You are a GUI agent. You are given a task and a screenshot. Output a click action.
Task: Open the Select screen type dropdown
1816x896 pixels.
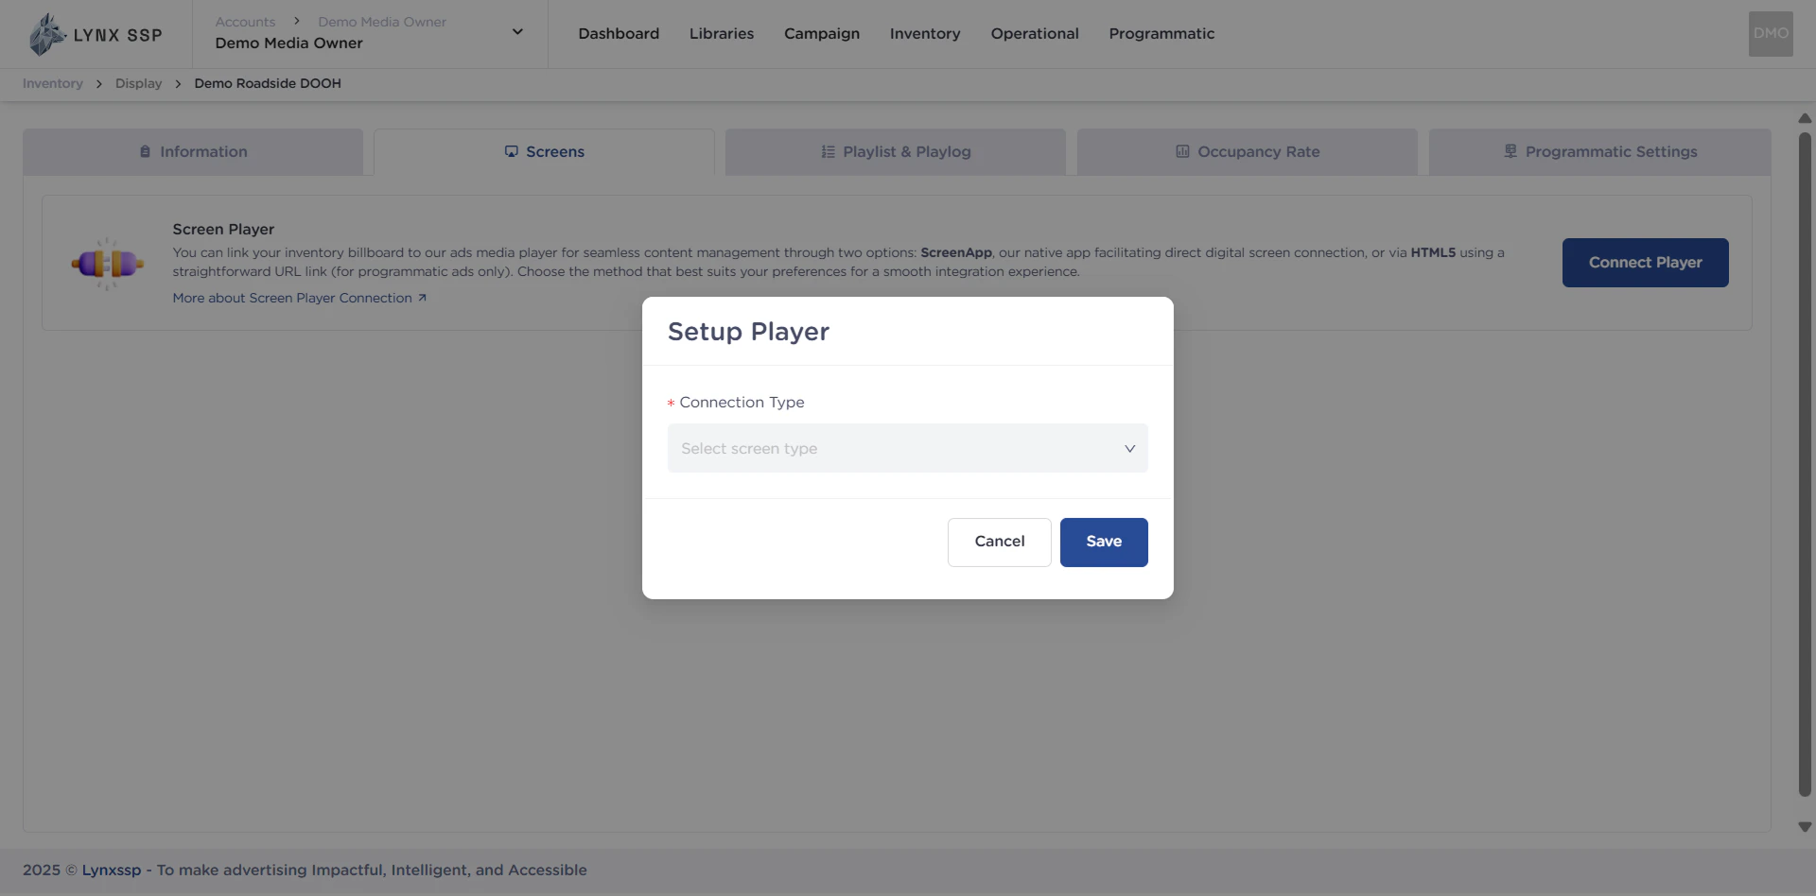click(x=907, y=448)
